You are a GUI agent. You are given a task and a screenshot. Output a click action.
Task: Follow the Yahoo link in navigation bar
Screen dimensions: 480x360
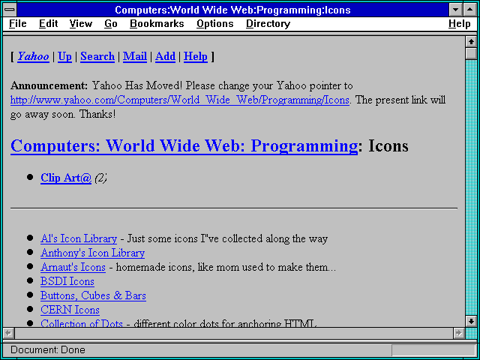coord(33,57)
